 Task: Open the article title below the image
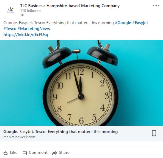pos(61,132)
